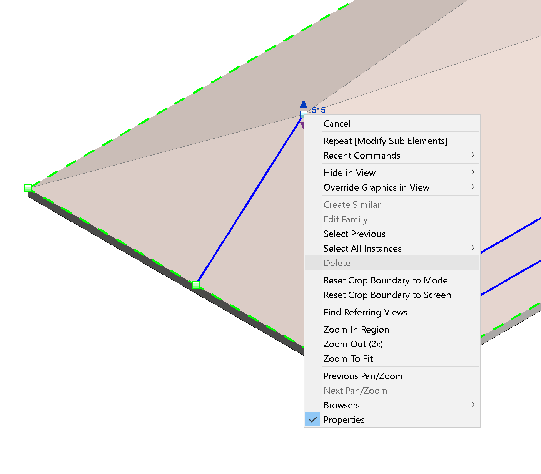The height and width of the screenshot is (474, 541).
Task: Click the 515 elevation offset value
Action: (x=319, y=110)
